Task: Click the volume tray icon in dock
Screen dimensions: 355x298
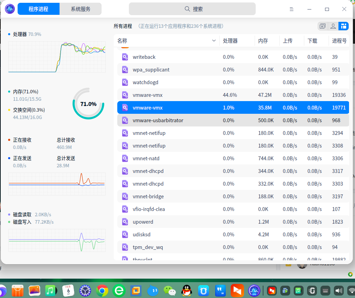Action: 339,291
